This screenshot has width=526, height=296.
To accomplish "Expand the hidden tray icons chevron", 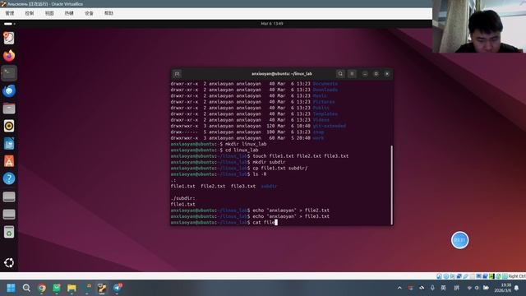I will click(x=399, y=288).
